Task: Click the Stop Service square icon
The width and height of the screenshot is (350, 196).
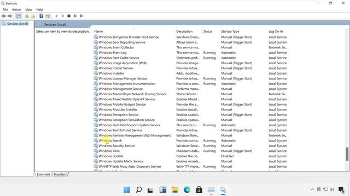Action: [x=69, y=16]
